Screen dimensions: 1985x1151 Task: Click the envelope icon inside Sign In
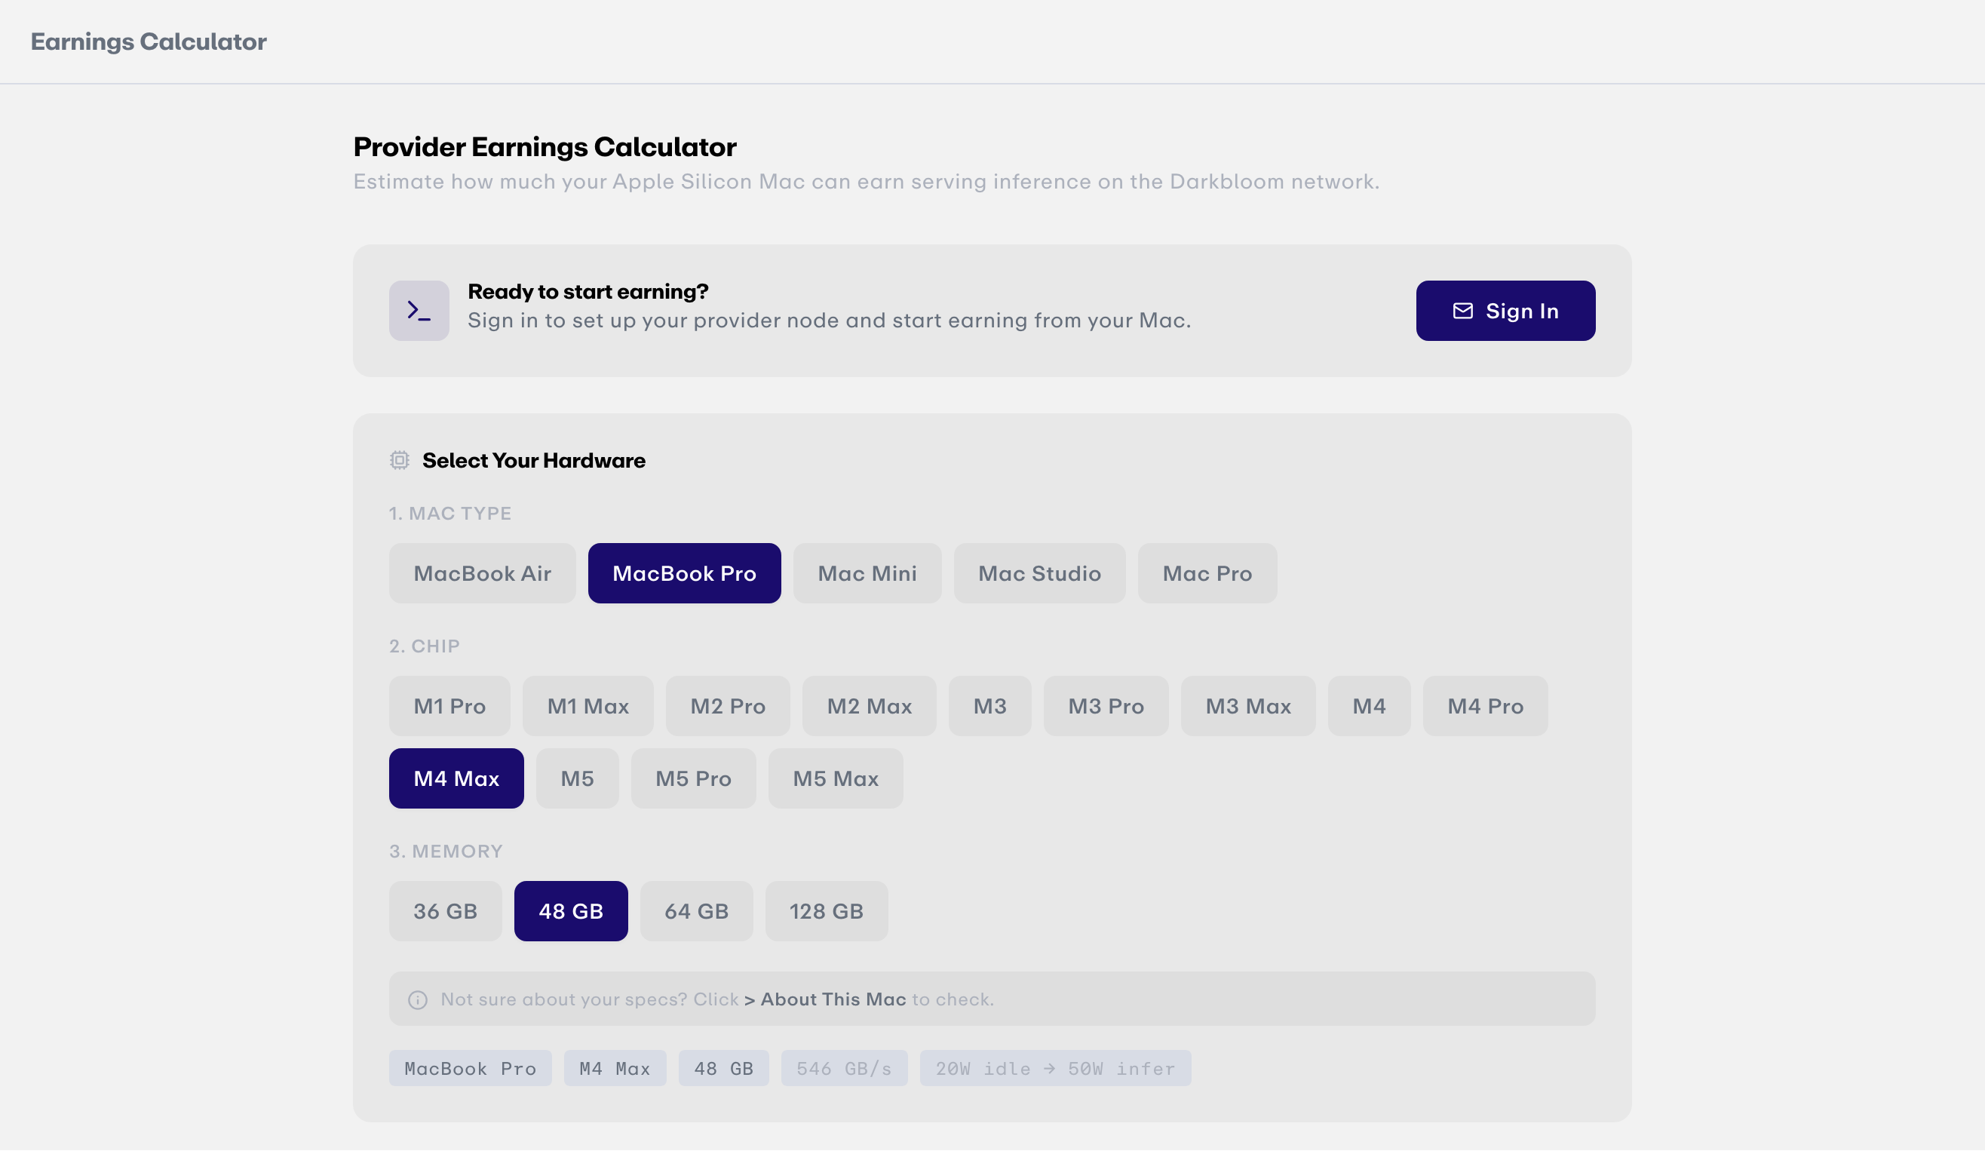point(1462,312)
